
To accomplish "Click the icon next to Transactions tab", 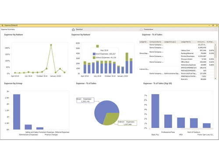I will coord(141,29).
